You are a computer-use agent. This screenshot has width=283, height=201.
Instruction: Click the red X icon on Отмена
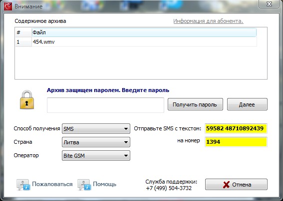[x=226, y=185]
